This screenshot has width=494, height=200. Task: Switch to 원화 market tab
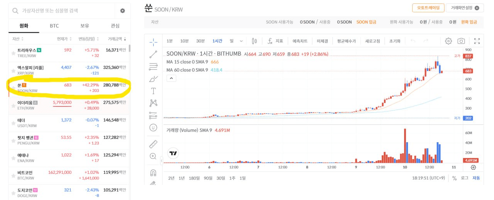(24, 26)
